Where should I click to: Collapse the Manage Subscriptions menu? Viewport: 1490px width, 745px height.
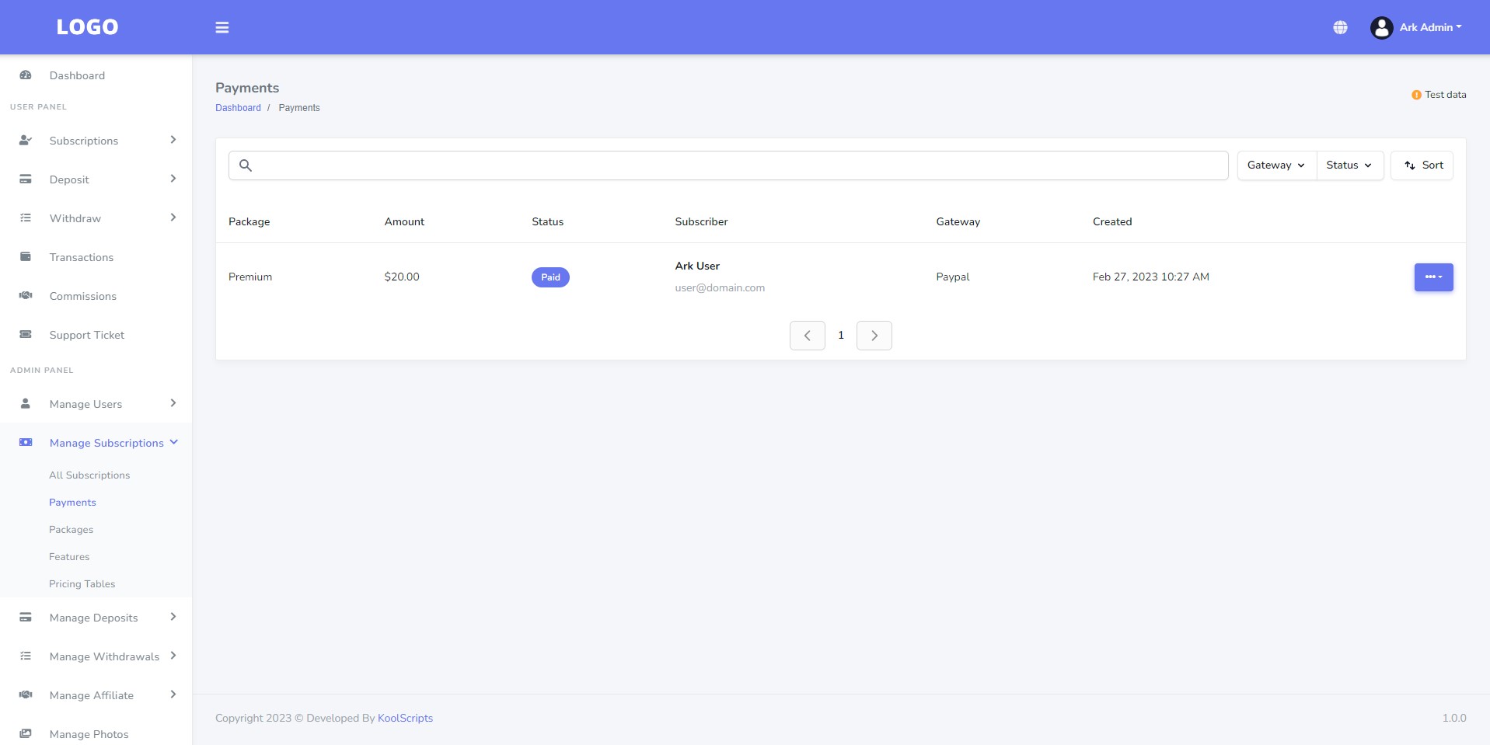click(x=106, y=443)
